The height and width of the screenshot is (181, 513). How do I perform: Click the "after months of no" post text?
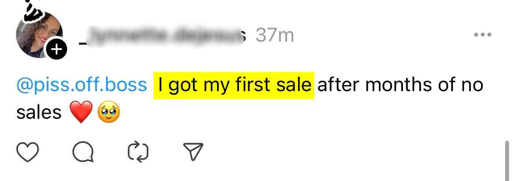(x=400, y=85)
